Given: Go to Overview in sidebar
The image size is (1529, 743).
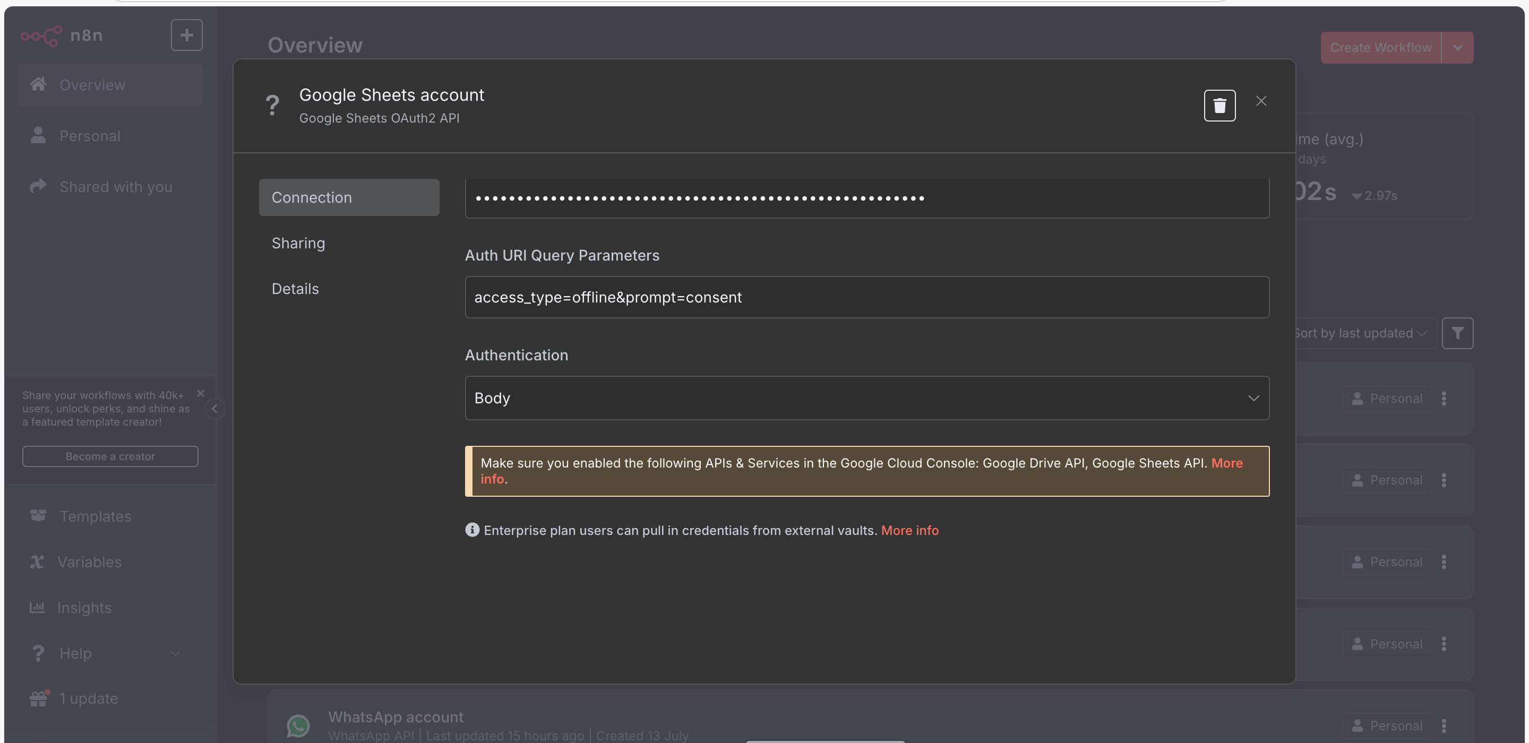Looking at the screenshot, I should click(110, 84).
